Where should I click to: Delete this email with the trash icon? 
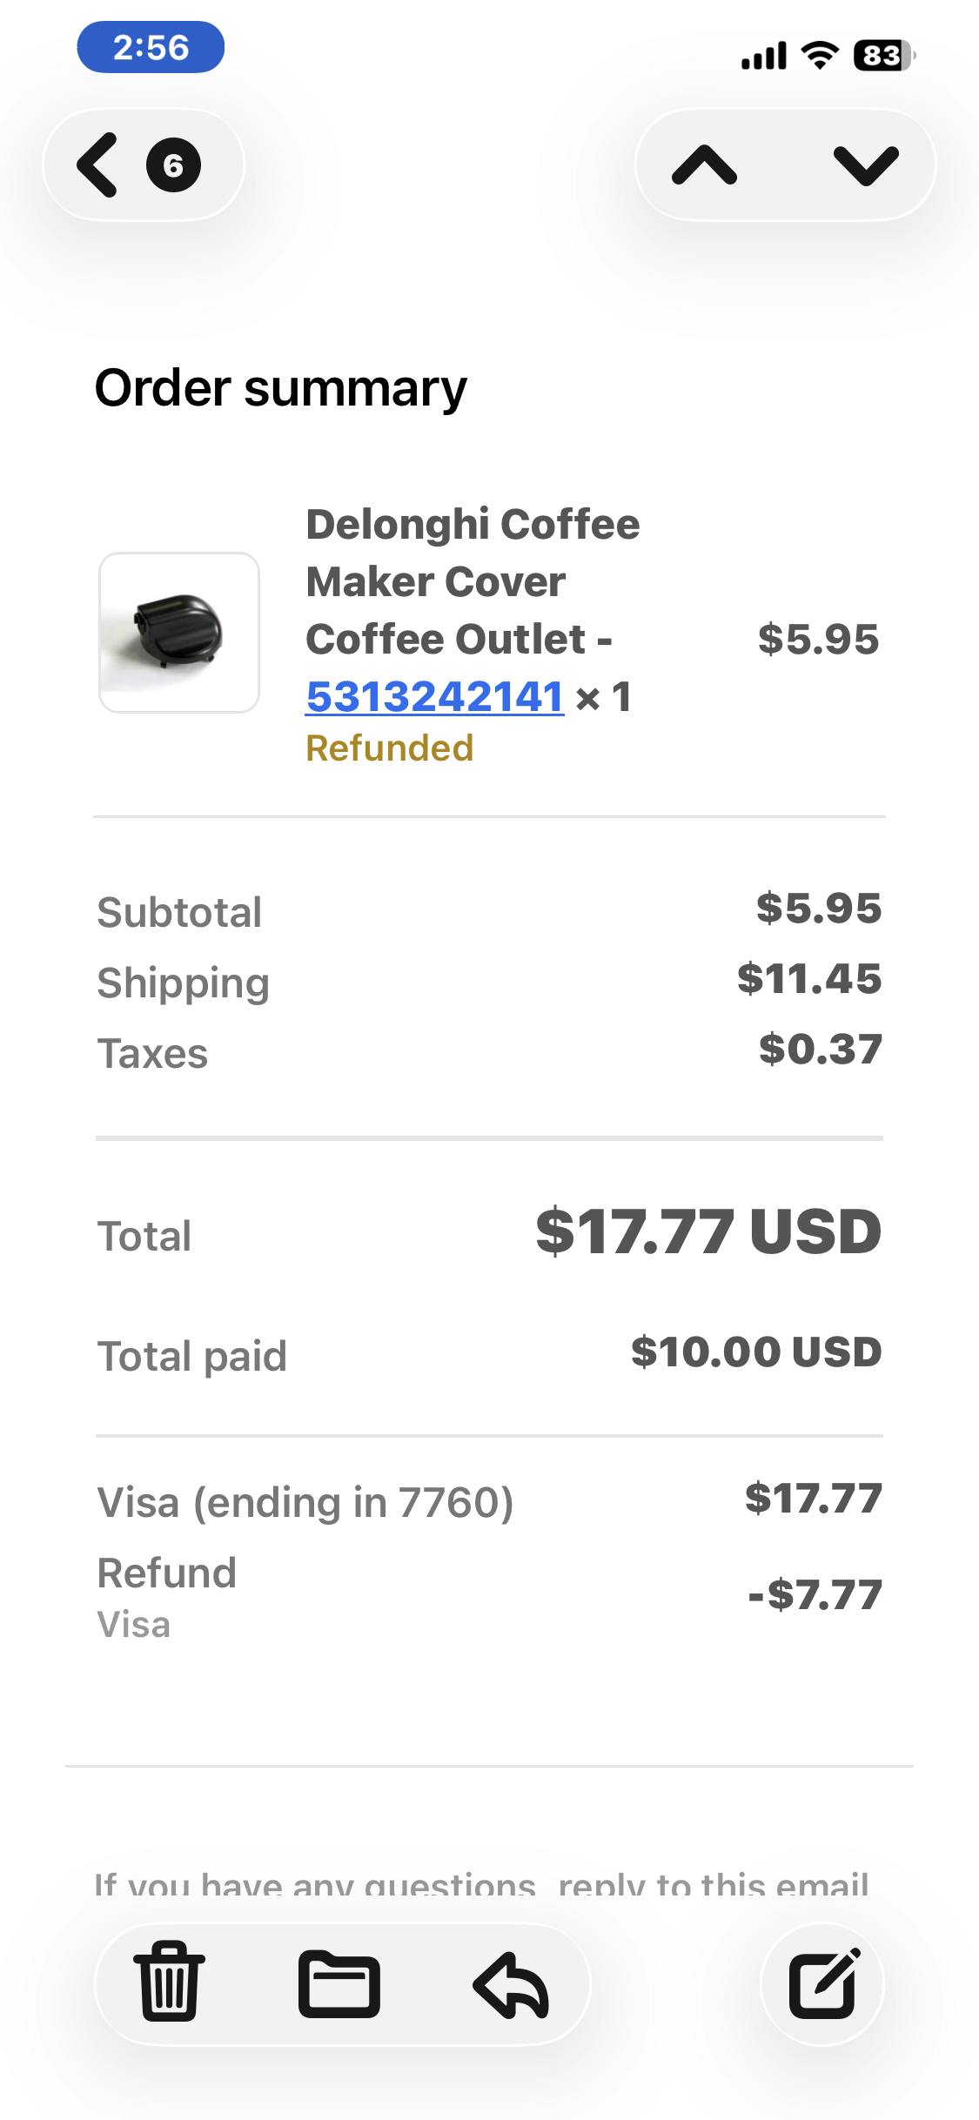[x=169, y=1985]
